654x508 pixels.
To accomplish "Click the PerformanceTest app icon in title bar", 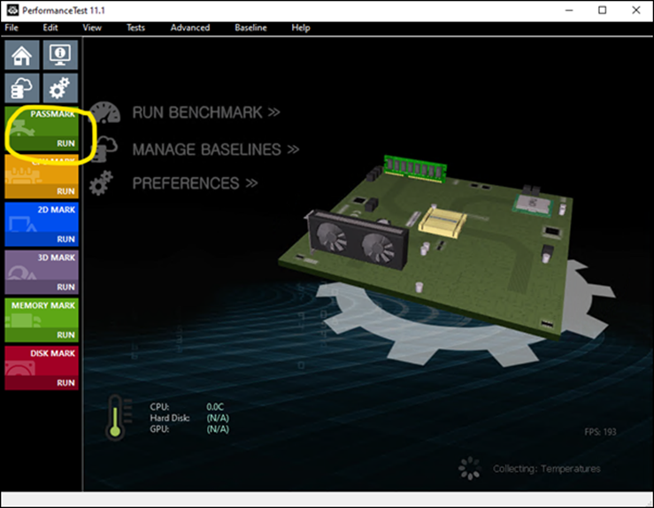I will point(12,10).
